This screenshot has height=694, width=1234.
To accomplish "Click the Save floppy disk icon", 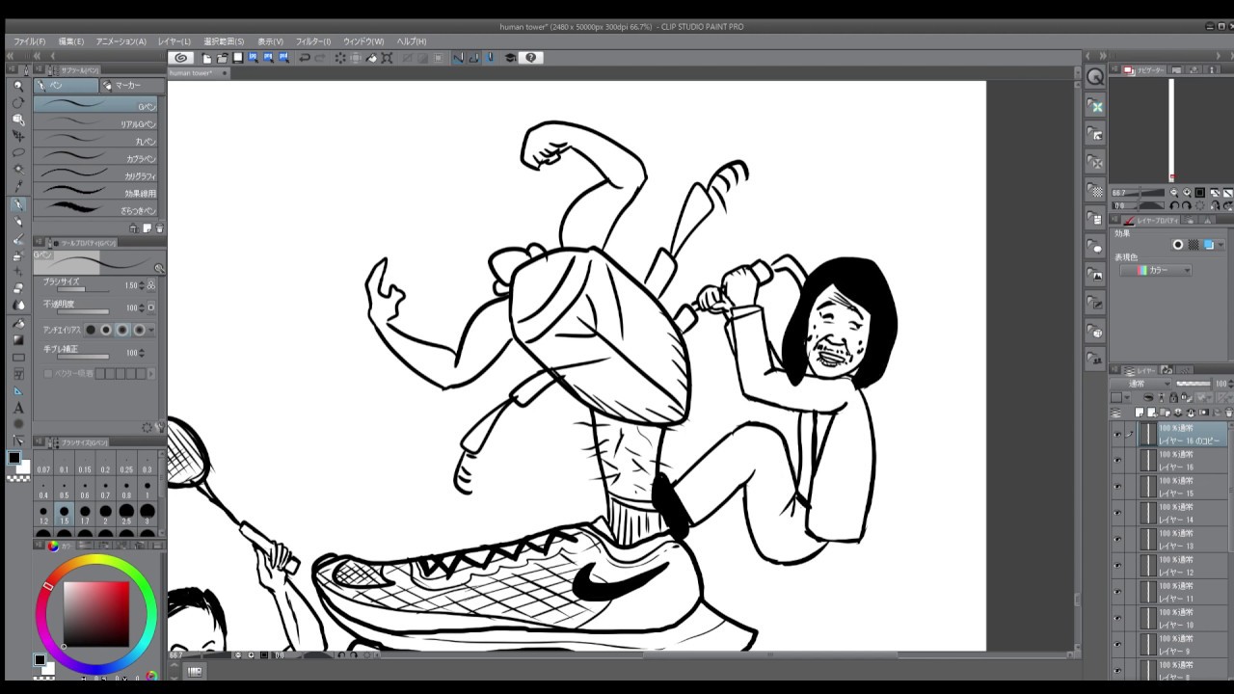I will click(238, 58).
